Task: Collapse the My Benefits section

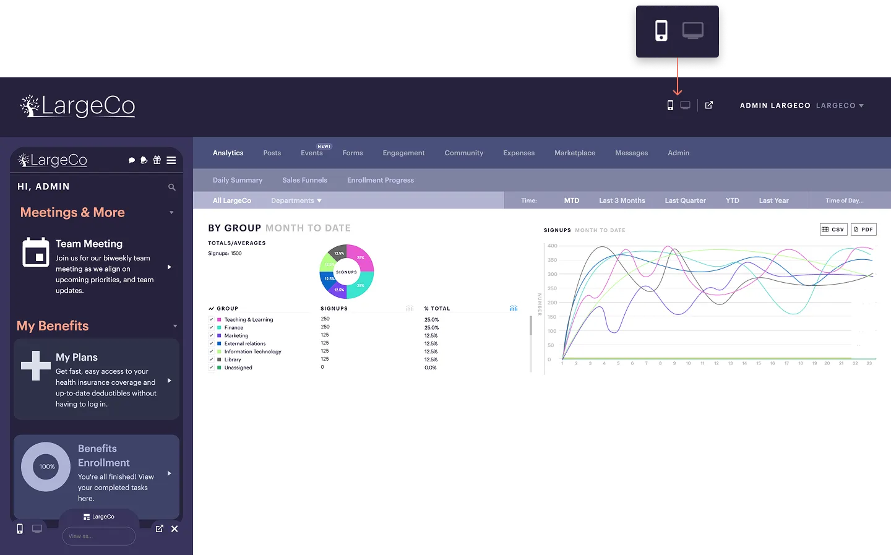Action: pyautogui.click(x=175, y=326)
